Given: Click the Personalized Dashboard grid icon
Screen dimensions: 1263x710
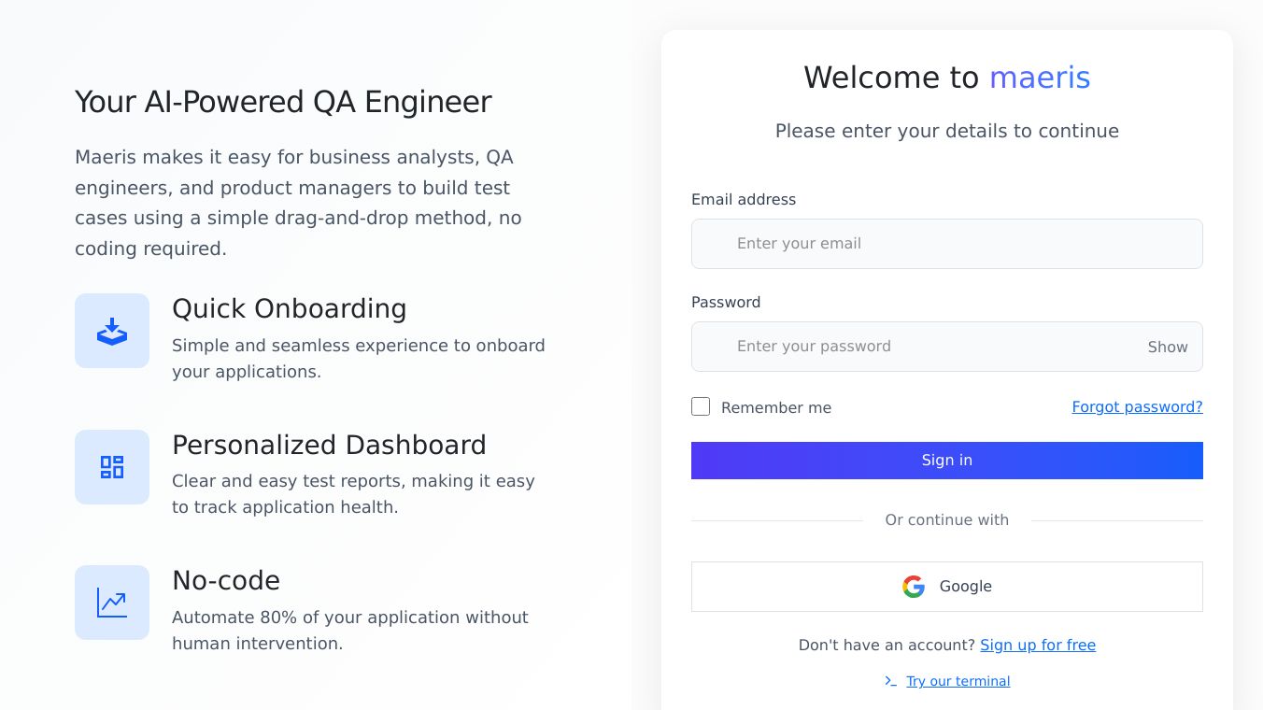Looking at the screenshot, I should [112, 467].
